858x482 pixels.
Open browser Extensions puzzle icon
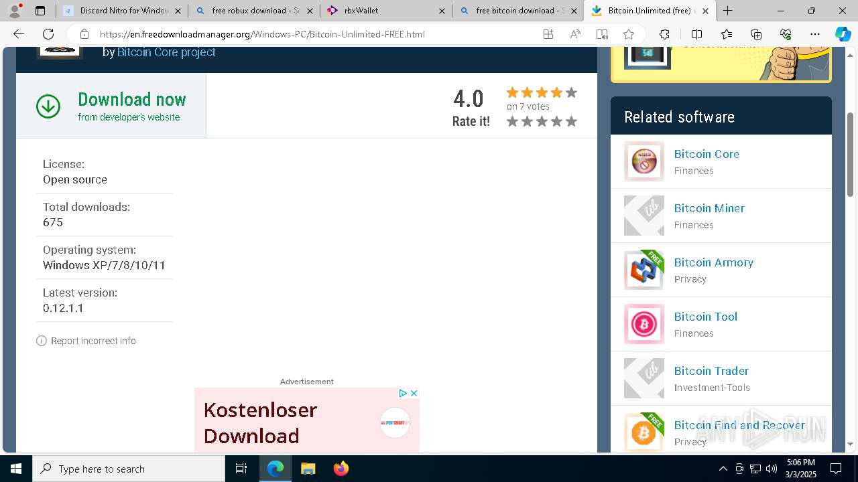(x=664, y=34)
